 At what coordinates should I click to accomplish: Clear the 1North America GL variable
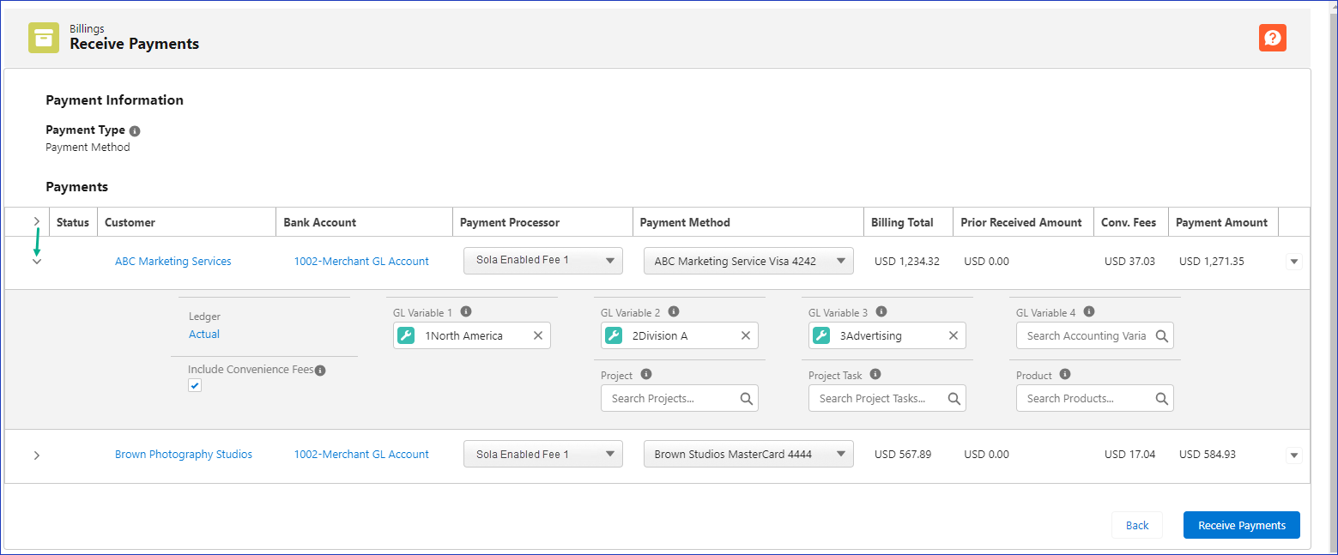coord(538,336)
